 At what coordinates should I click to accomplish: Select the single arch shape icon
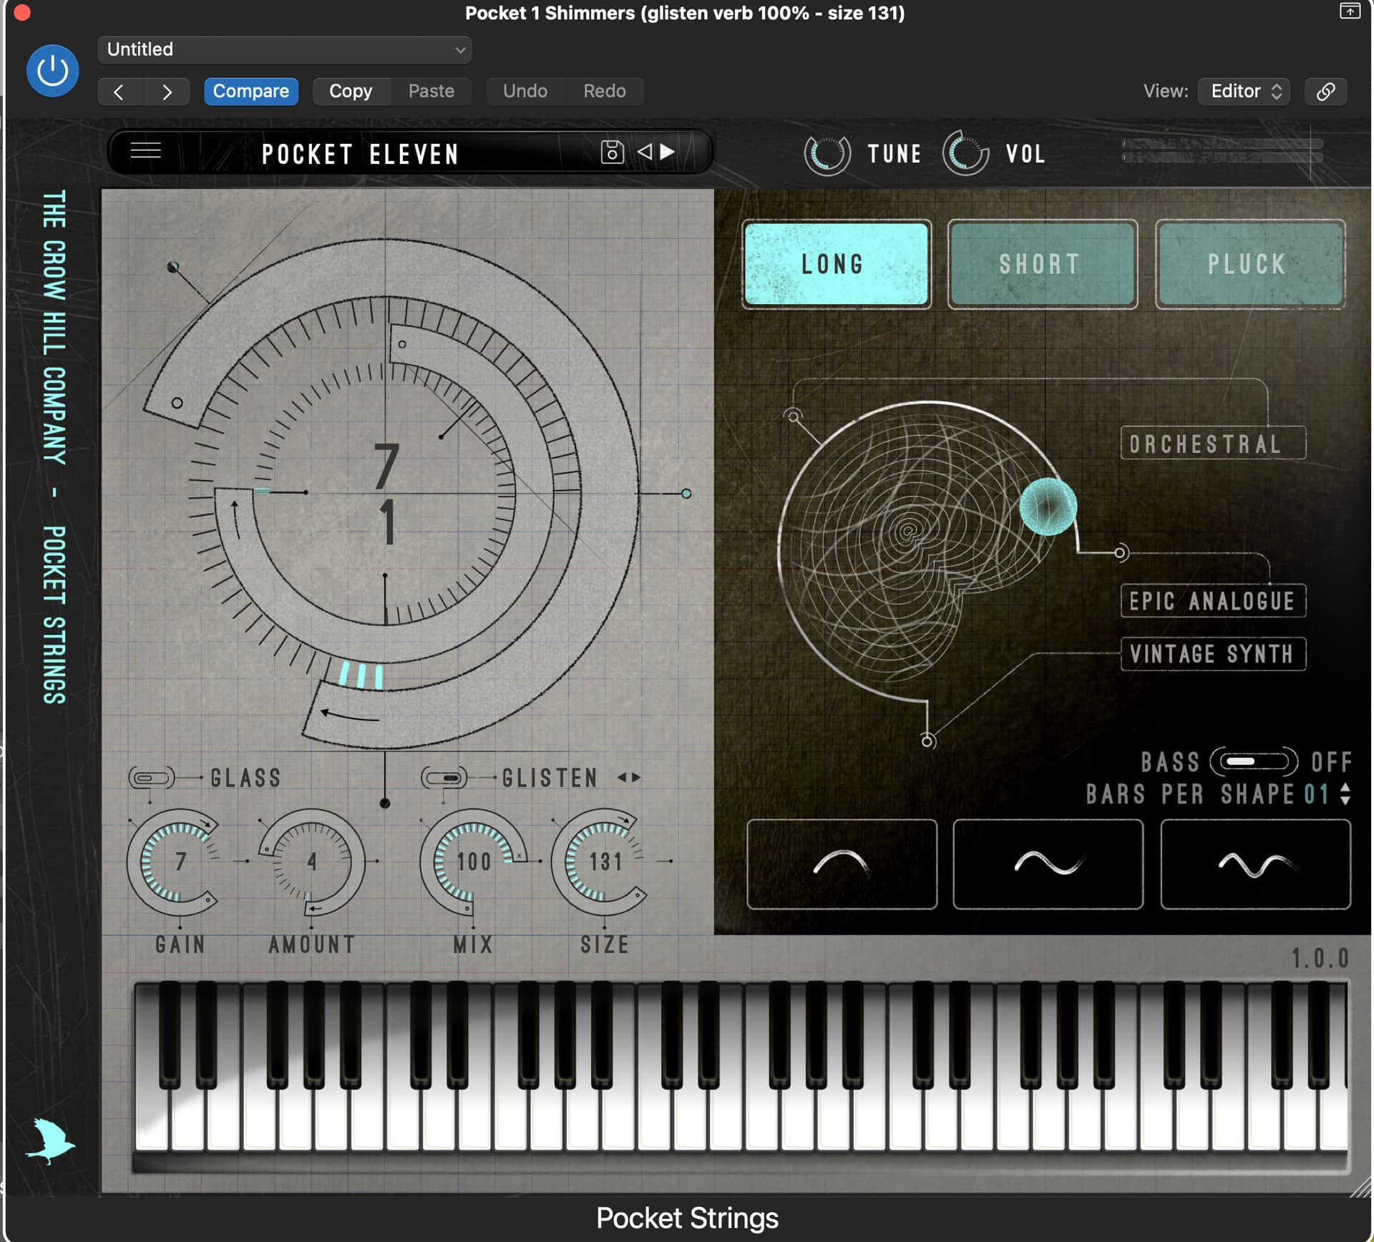pos(842,864)
